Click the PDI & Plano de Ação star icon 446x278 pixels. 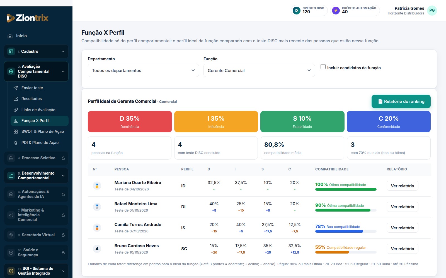pos(16,143)
